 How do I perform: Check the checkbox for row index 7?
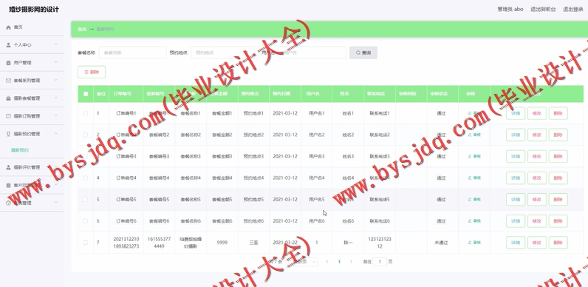85,243
